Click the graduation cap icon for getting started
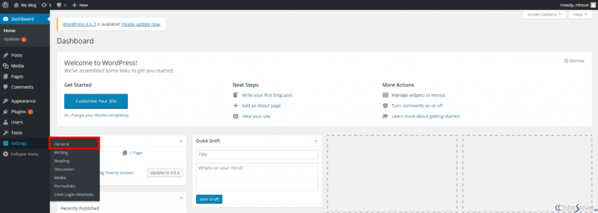 point(385,116)
